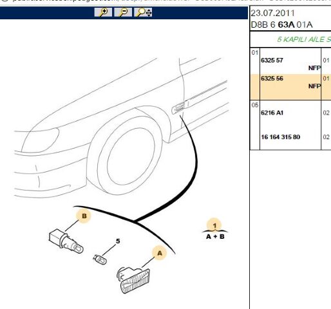The image size is (331, 309).
Task: Click the zoom in magnifier icon
Action: coord(103,12)
